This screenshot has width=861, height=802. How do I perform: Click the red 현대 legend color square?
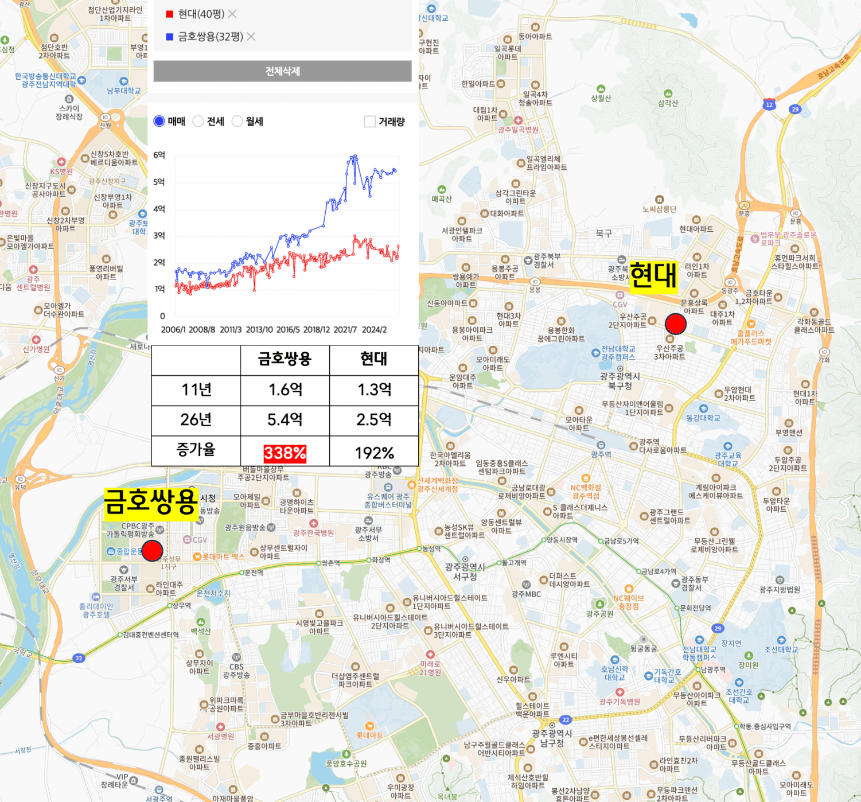pyautogui.click(x=170, y=14)
